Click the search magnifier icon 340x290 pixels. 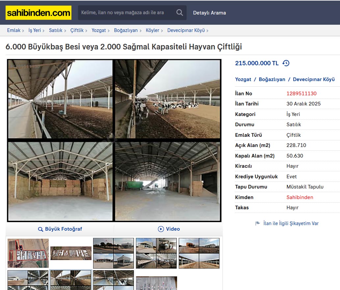point(179,13)
